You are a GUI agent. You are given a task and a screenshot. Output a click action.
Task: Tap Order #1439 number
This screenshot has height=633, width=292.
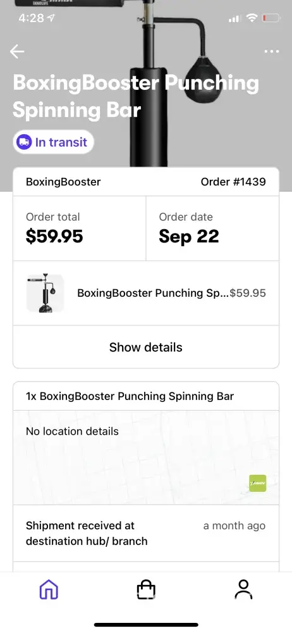[233, 182]
